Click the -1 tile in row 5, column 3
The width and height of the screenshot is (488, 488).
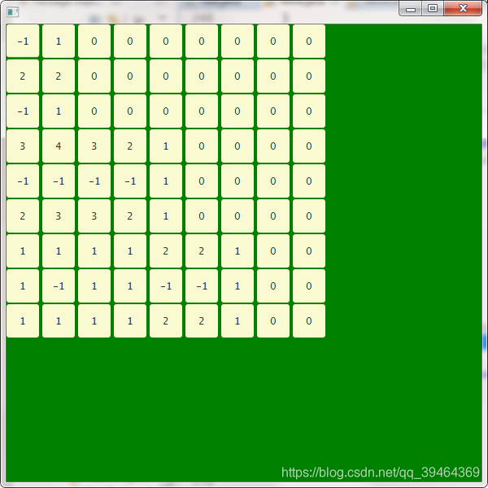(94, 181)
